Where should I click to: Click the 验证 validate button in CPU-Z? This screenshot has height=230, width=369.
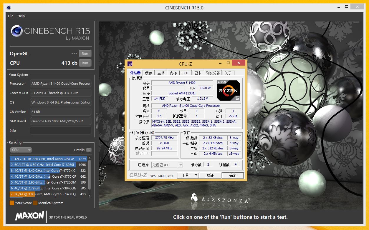tap(210, 175)
